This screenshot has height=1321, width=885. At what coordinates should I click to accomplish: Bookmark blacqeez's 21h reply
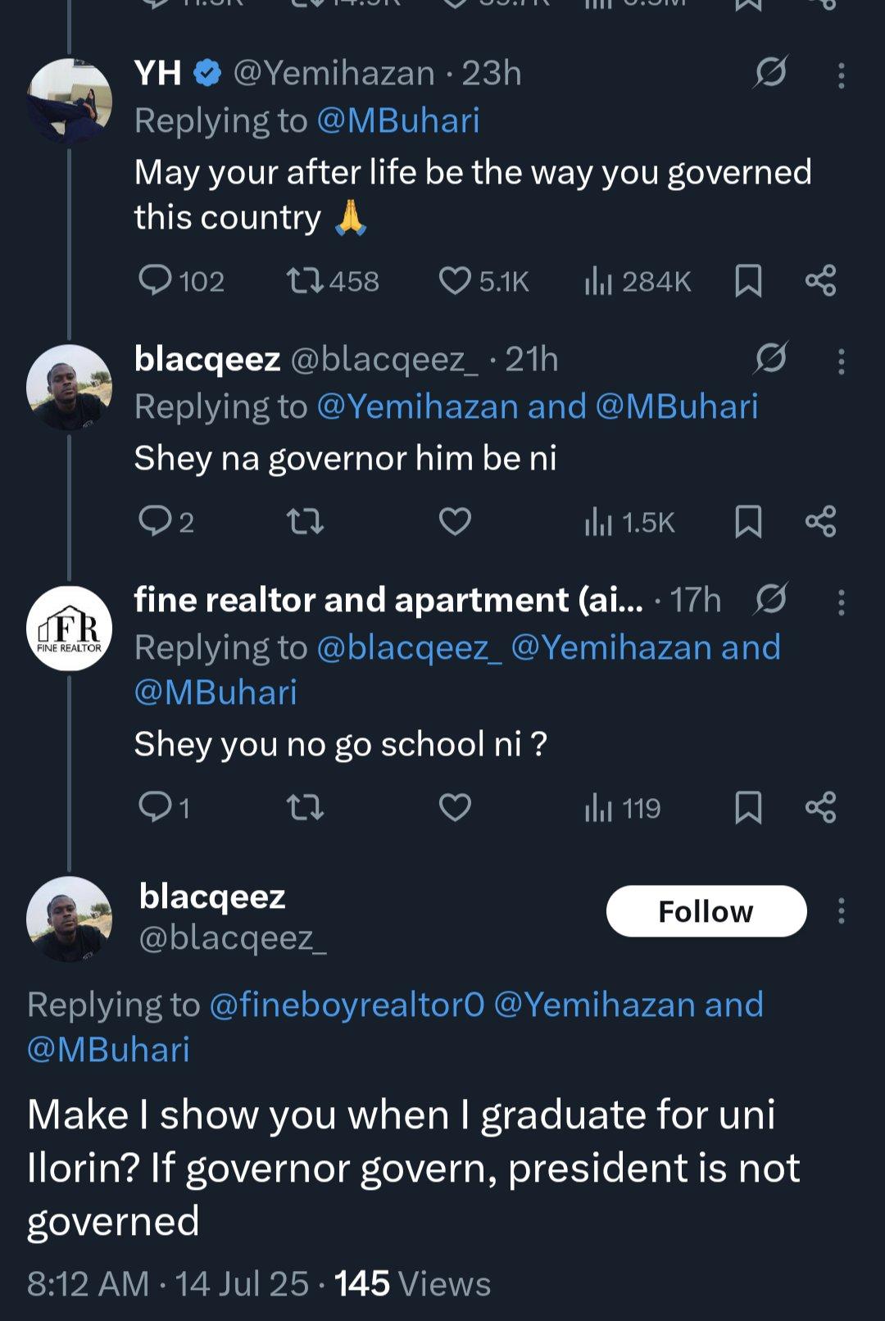(748, 521)
